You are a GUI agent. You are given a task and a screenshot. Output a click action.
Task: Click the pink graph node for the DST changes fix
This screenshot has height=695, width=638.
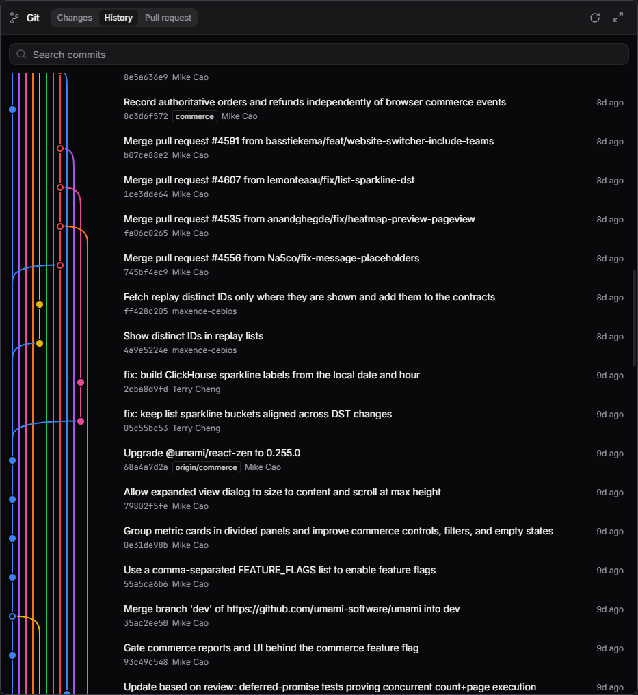(81, 421)
